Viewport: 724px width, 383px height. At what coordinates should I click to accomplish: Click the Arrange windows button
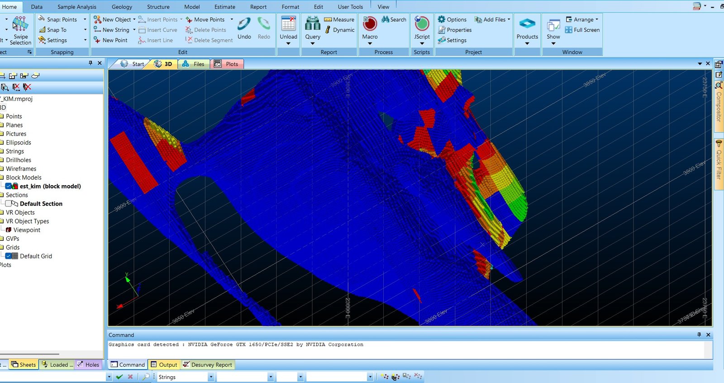(x=582, y=19)
